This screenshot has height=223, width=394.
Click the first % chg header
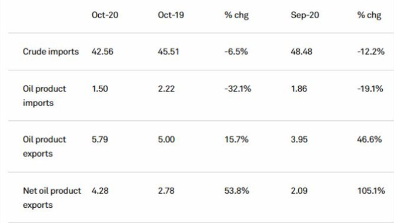[236, 15]
